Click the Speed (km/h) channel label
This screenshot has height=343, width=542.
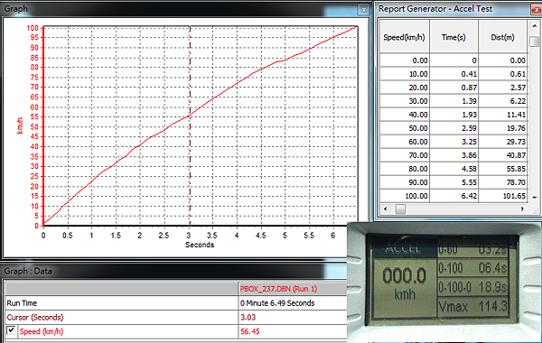point(42,331)
